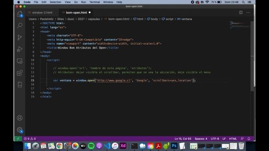Click 'Ln 15, Col 93' to go to line
This screenshot has width=269, height=151.
tap(183, 139)
